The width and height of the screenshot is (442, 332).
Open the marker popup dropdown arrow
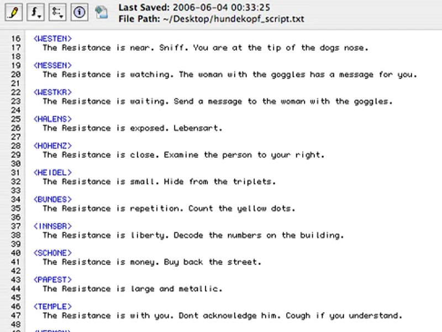click(62, 15)
